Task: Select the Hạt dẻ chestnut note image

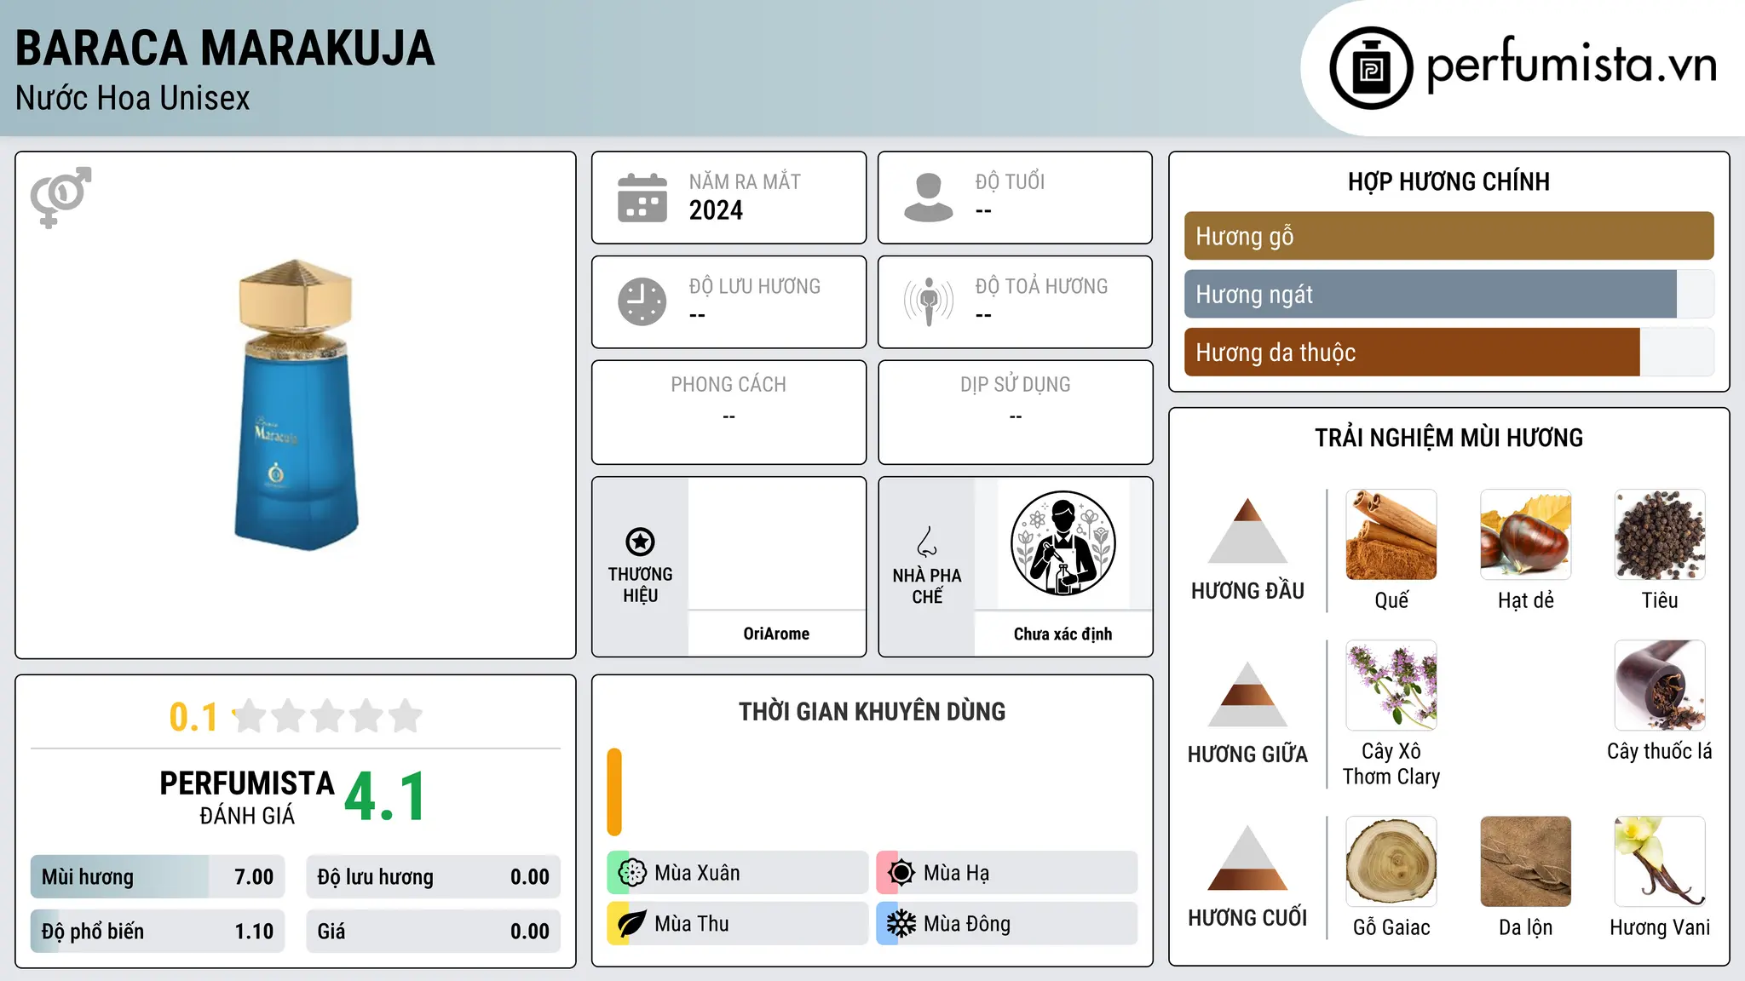Action: (x=1526, y=535)
